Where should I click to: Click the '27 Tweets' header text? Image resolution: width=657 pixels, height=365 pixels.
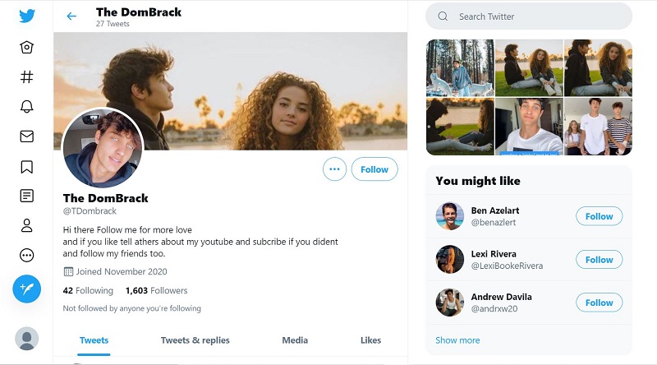tap(113, 24)
